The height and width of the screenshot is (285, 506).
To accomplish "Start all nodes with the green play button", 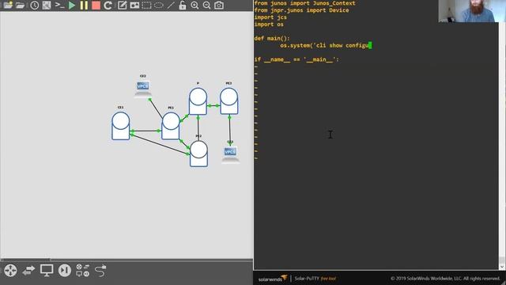I will pos(72,6).
